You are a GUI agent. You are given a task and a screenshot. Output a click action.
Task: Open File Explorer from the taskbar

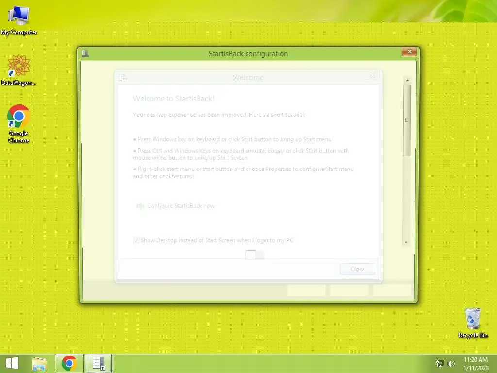(x=39, y=363)
